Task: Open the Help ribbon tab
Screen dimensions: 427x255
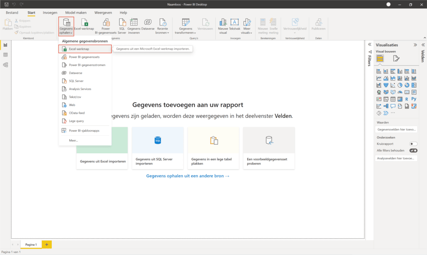Action: point(123,12)
